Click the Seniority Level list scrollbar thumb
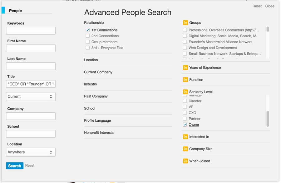The image size is (281, 183). coord(268,119)
